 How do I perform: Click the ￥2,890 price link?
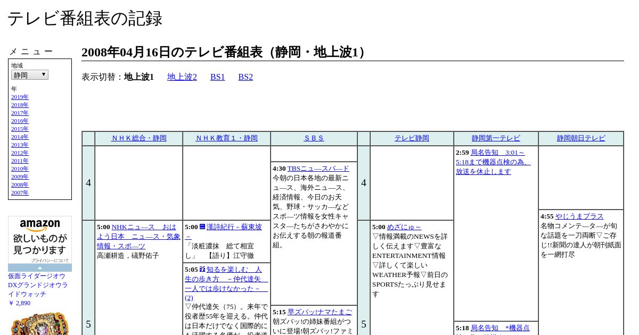19,303
